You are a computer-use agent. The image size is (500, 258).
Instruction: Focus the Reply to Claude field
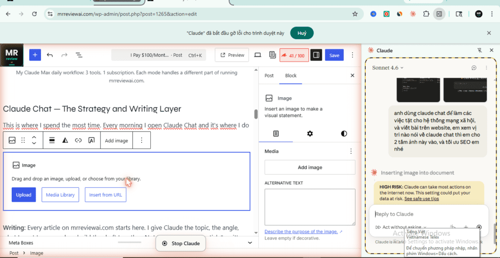point(429,214)
